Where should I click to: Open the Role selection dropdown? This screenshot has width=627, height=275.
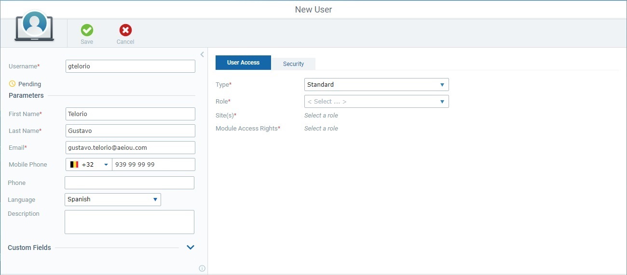click(x=376, y=102)
